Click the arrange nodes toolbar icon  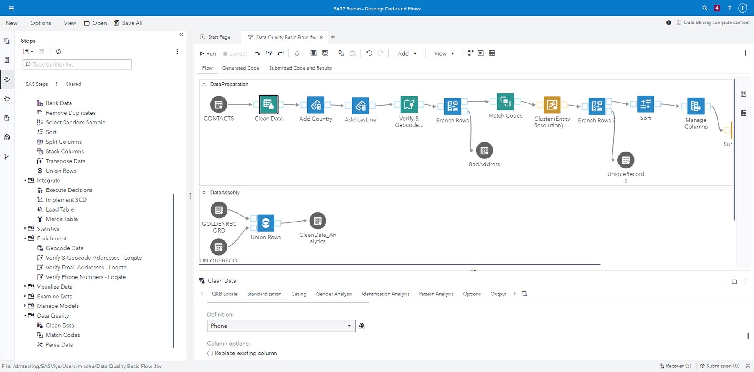pos(470,53)
